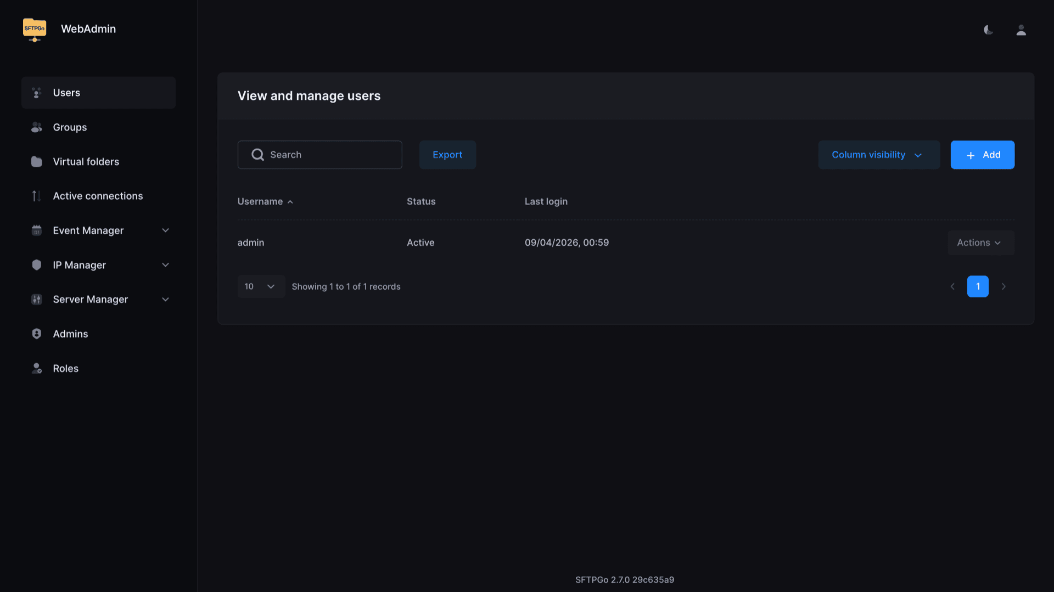
Task: Focus the Search input field
Action: [x=319, y=155]
